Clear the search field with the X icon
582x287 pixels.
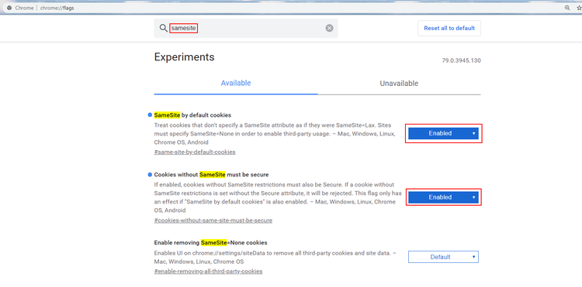click(x=329, y=28)
